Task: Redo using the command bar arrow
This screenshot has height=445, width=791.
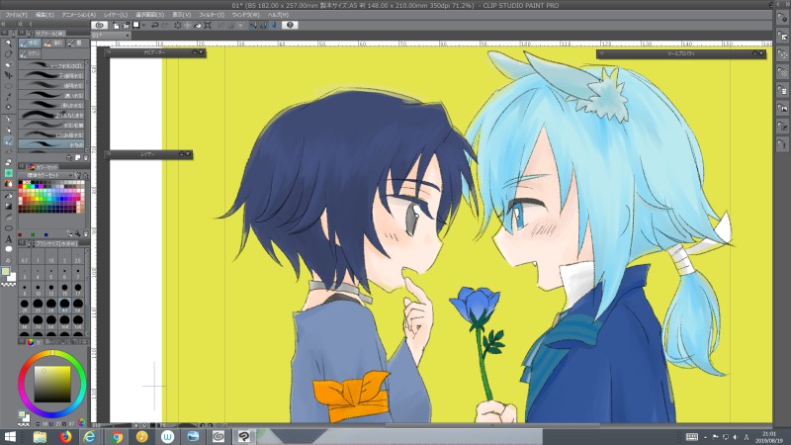Action: pos(164,25)
